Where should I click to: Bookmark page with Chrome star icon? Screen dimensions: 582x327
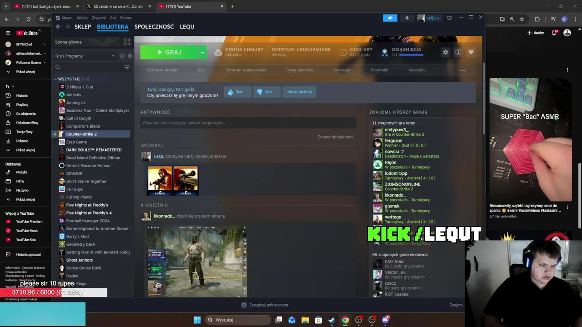click(522, 19)
